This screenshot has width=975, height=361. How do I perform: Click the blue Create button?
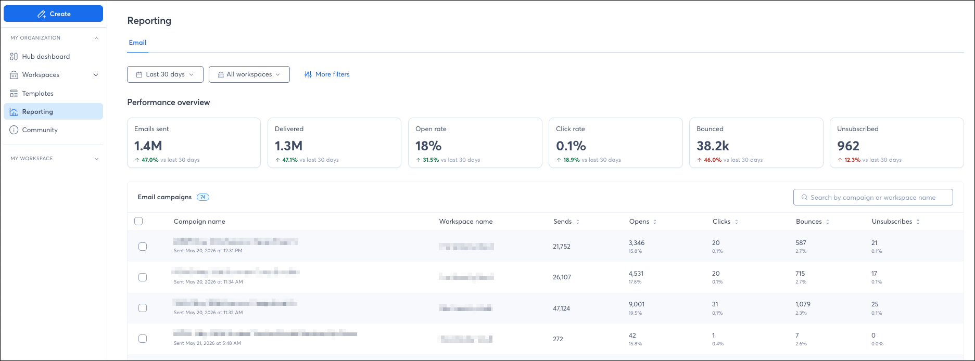53,14
